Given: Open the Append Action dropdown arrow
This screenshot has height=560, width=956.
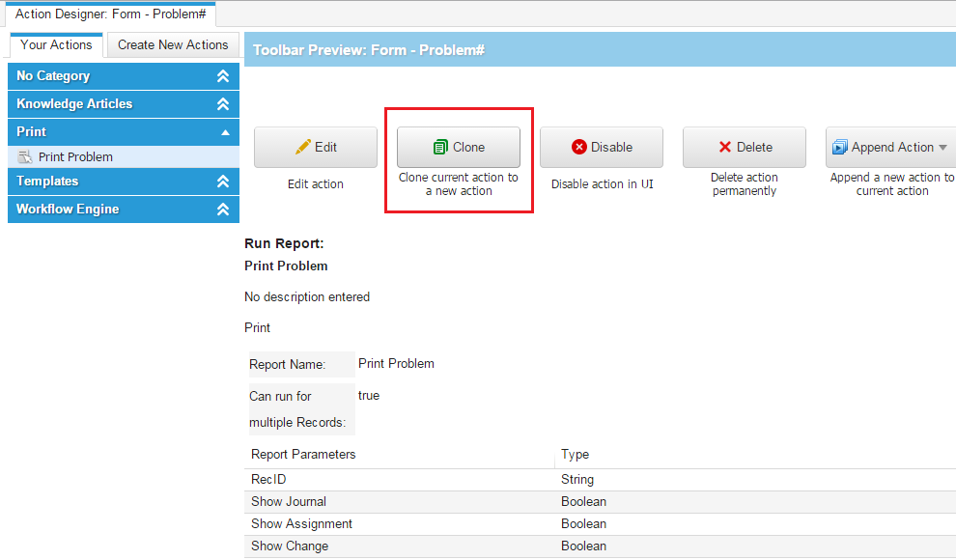Looking at the screenshot, I should pyautogui.click(x=942, y=148).
